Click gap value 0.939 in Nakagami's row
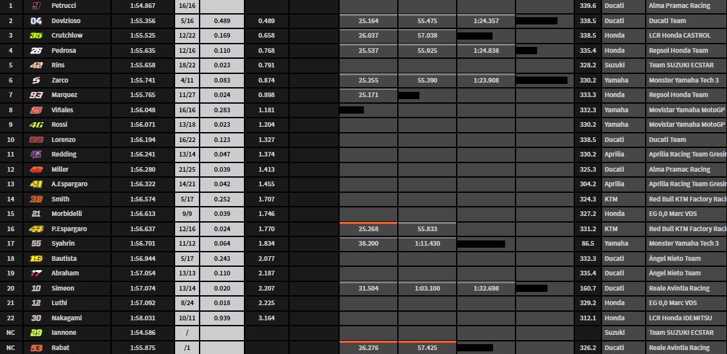This screenshot has height=354, width=727. (x=222, y=318)
